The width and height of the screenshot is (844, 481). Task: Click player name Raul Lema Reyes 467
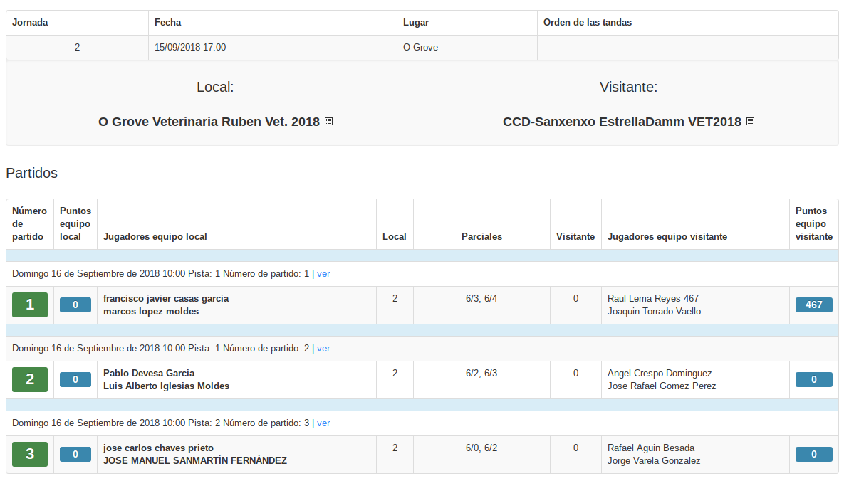pos(653,299)
